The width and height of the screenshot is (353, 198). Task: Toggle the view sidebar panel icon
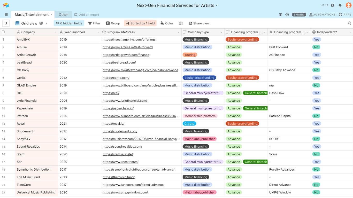coord(6,23)
